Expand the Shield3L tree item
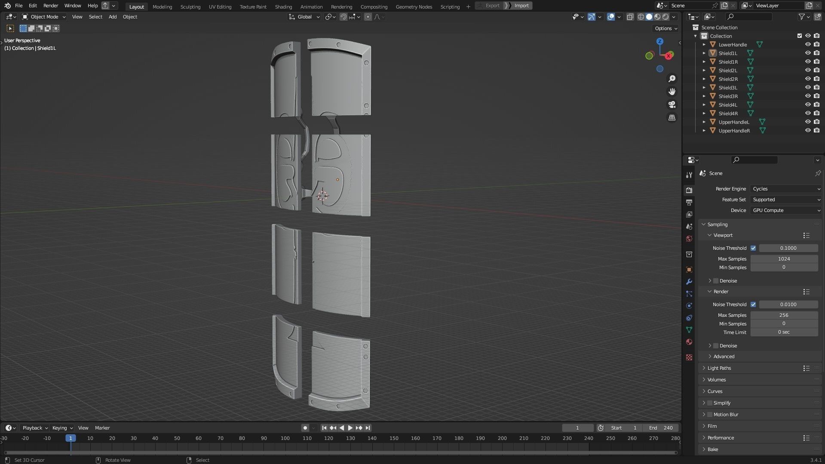 704,87
